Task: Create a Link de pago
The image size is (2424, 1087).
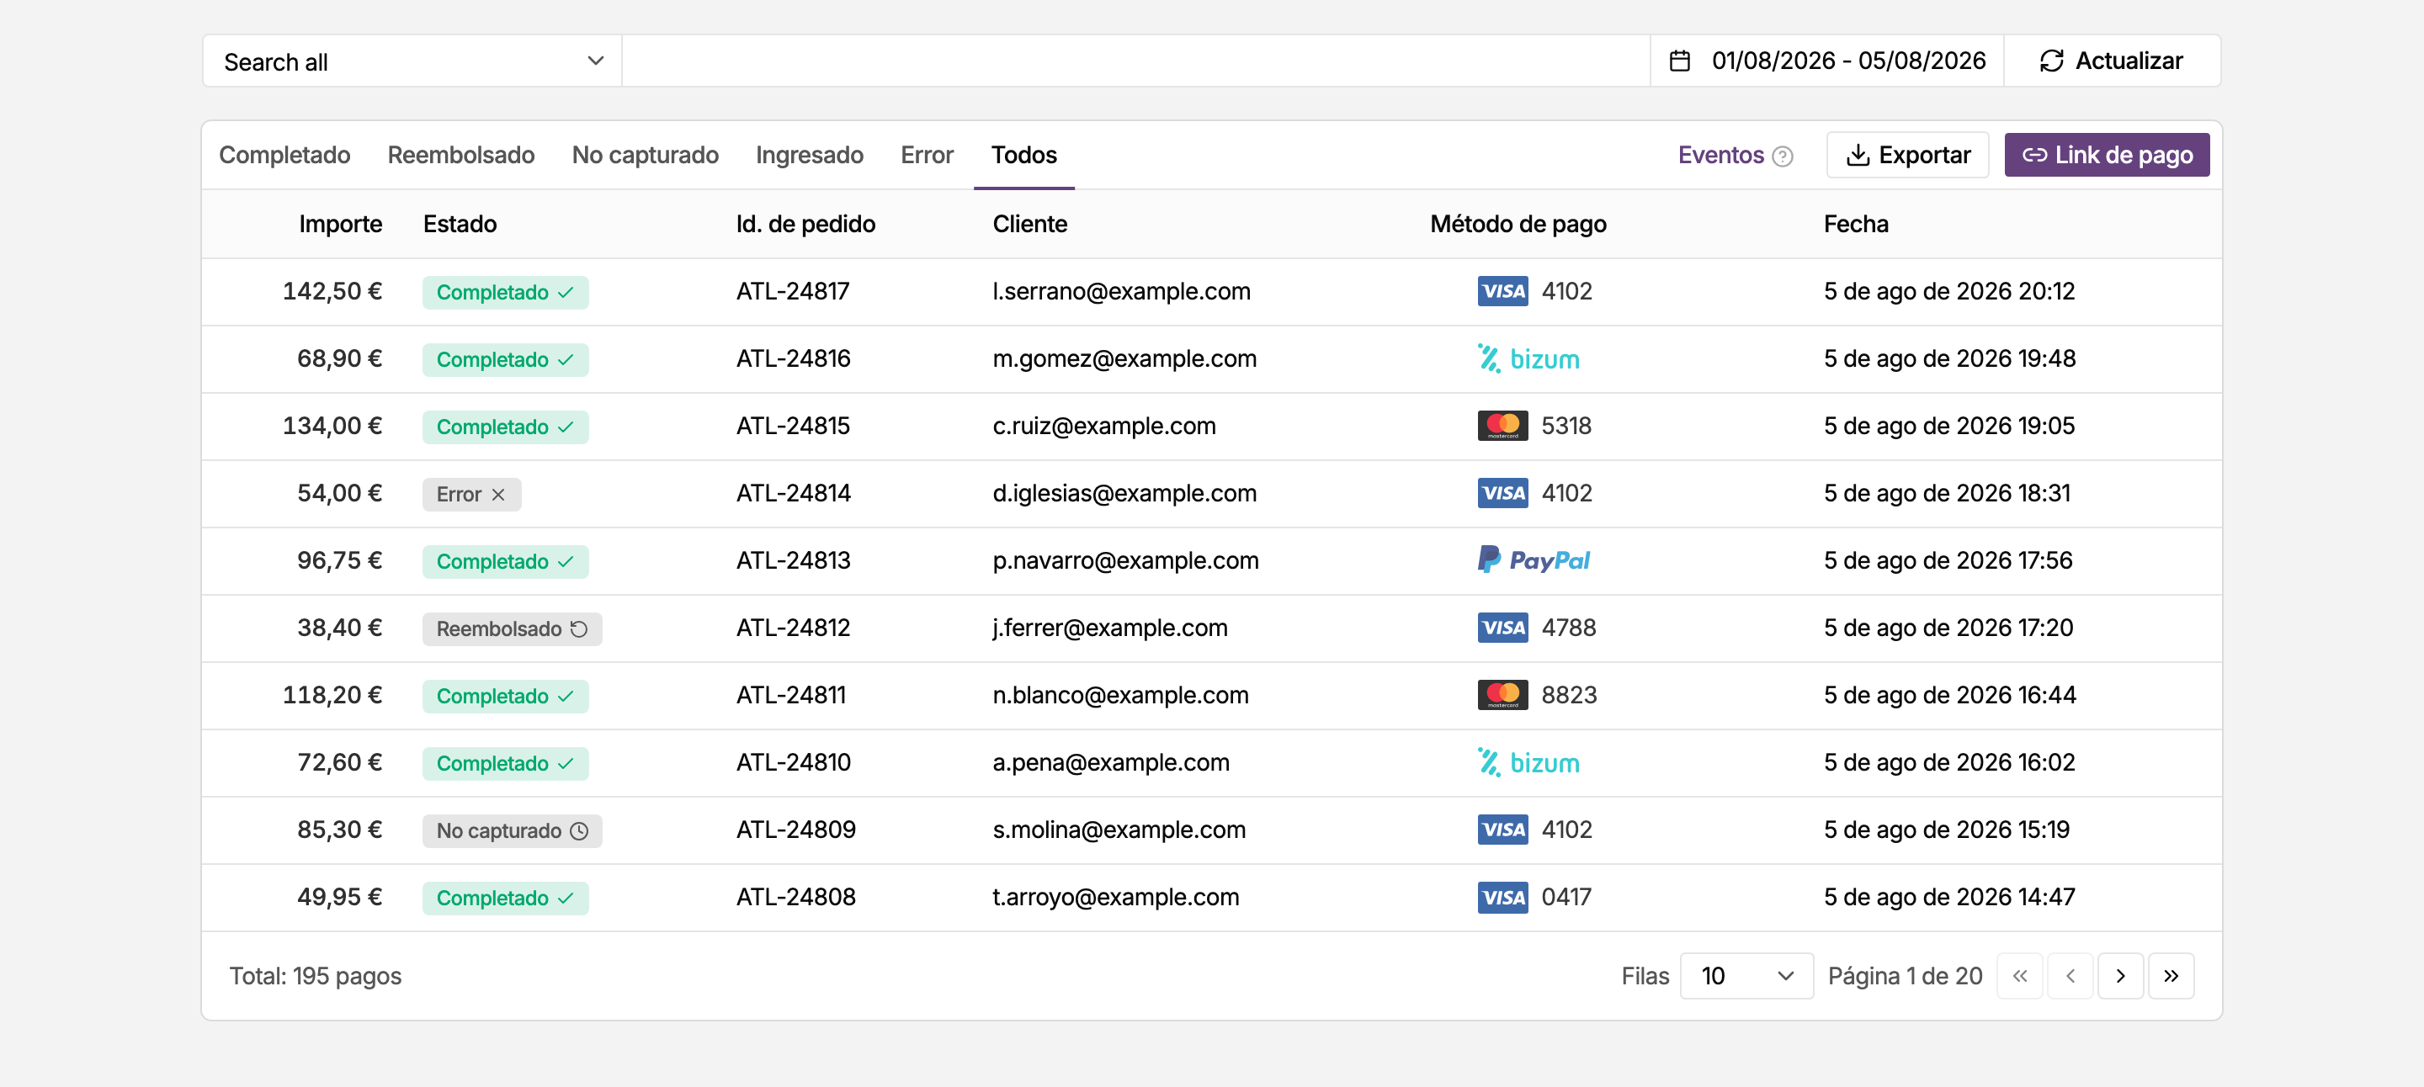Action: pos(2107,155)
